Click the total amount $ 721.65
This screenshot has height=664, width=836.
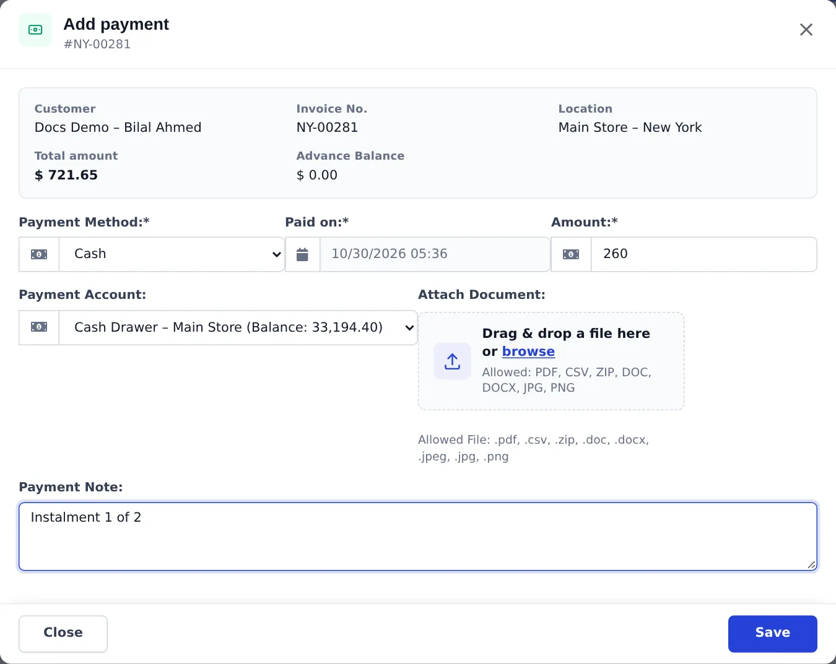tap(66, 175)
